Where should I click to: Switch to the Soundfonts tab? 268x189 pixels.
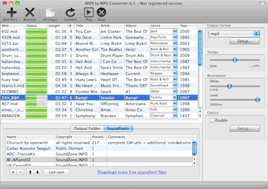(118, 128)
